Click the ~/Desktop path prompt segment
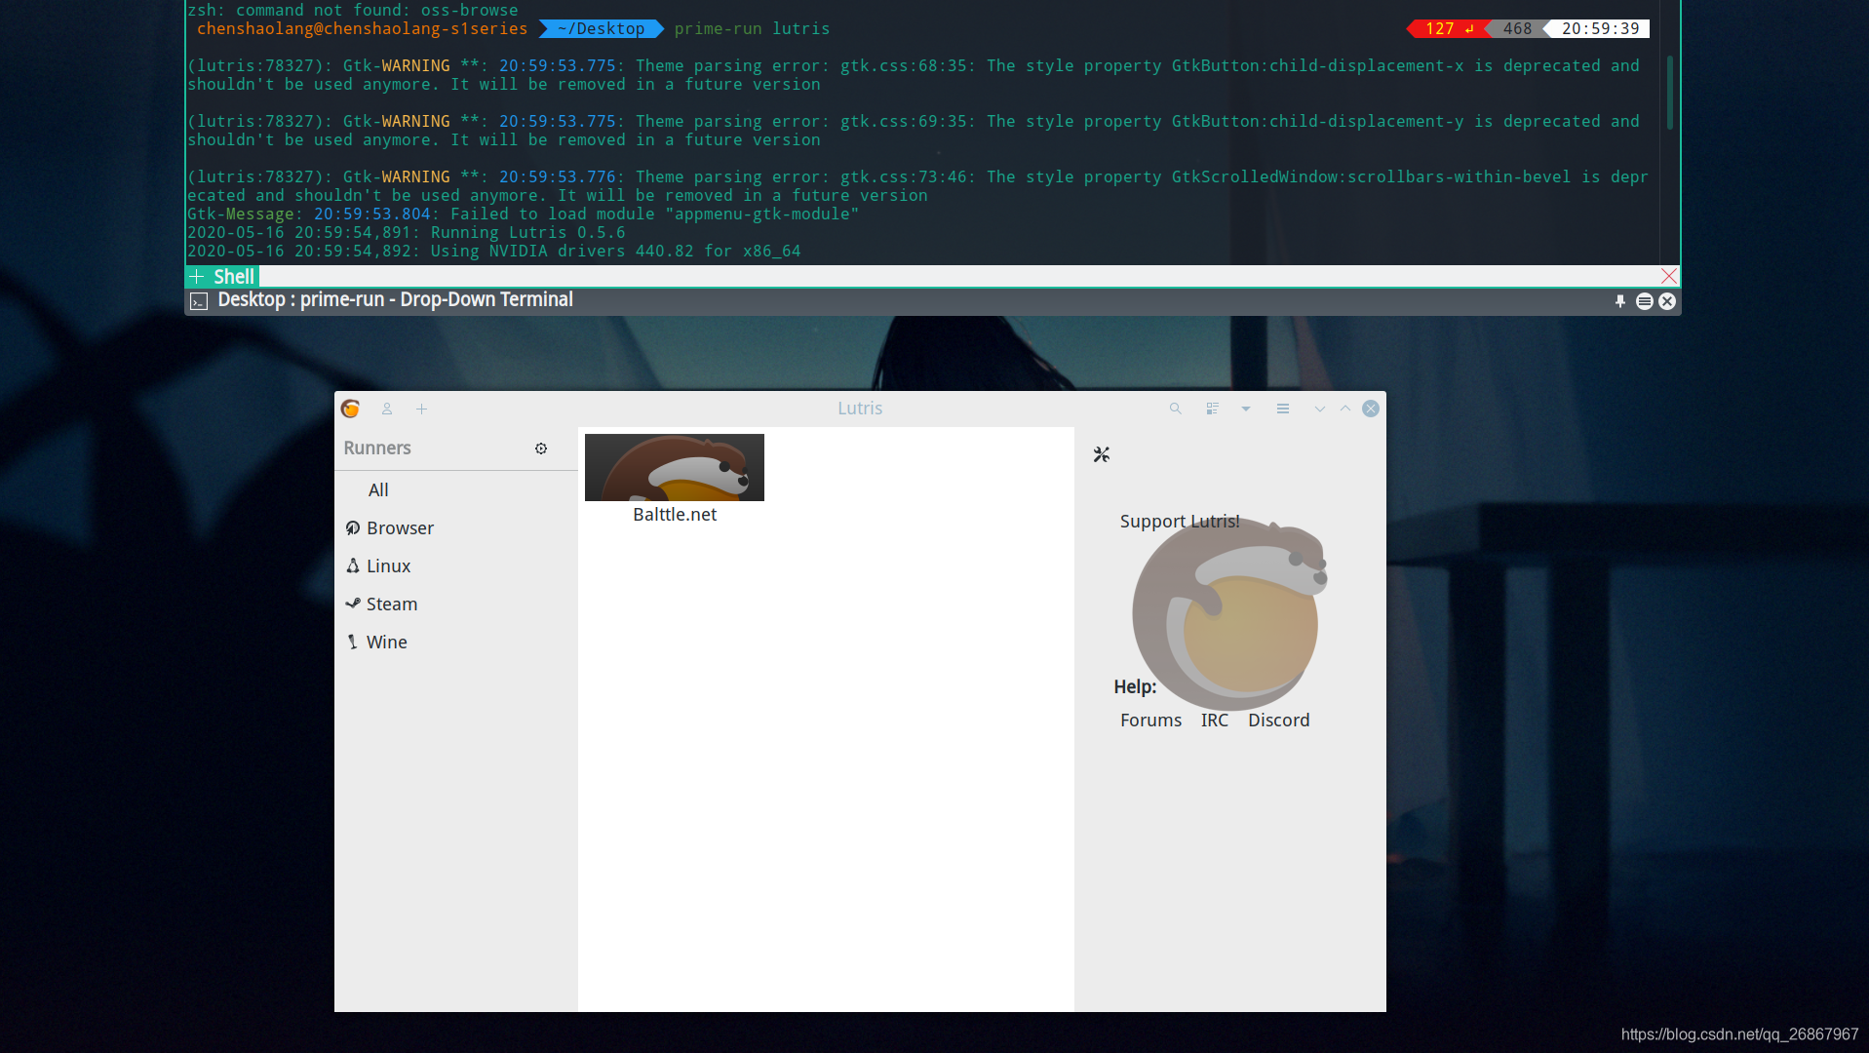This screenshot has height=1053, width=1869. (601, 29)
